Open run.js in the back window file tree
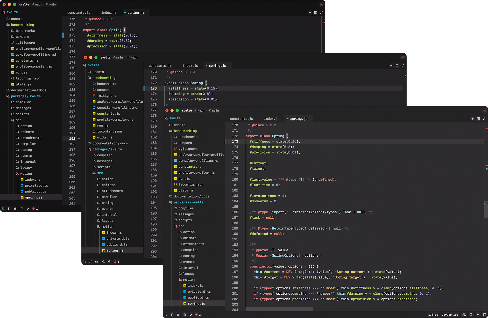This screenshot has width=488, height=318. click(31, 72)
